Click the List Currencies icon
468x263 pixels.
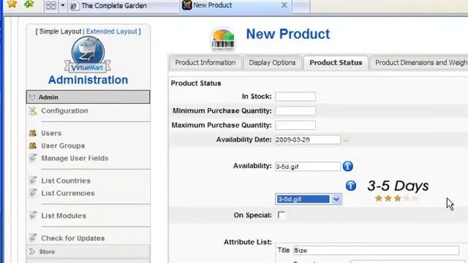pyautogui.click(x=33, y=193)
